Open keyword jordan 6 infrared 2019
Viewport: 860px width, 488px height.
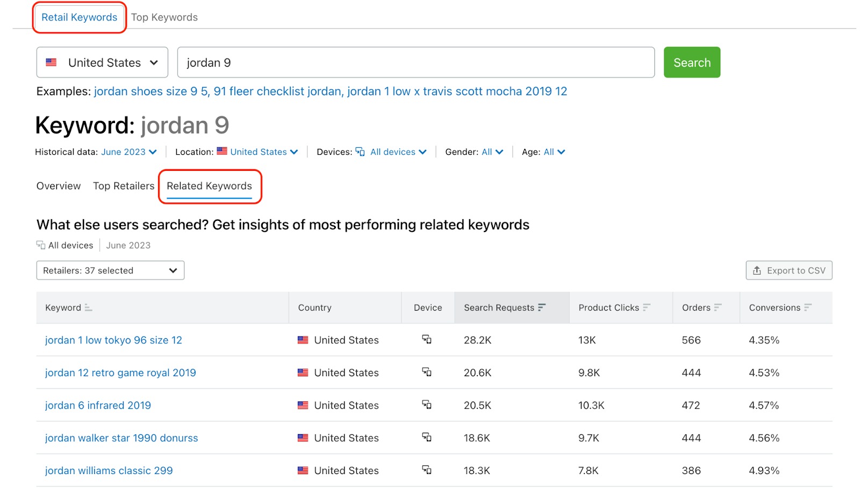98,405
